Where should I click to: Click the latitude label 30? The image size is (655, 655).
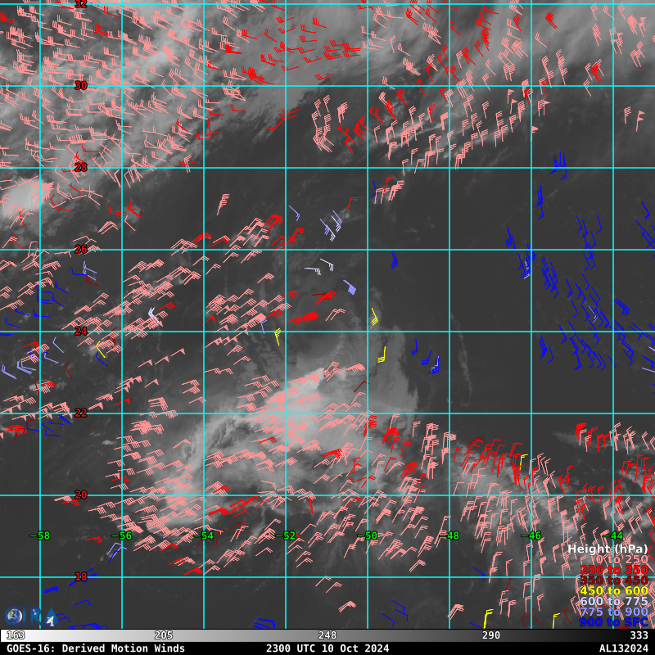80,86
